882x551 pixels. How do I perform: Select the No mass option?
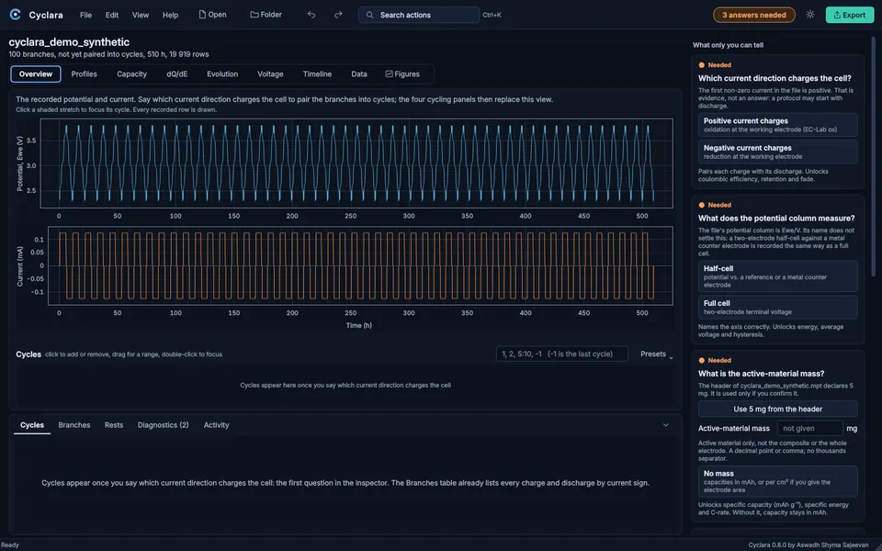coord(777,481)
